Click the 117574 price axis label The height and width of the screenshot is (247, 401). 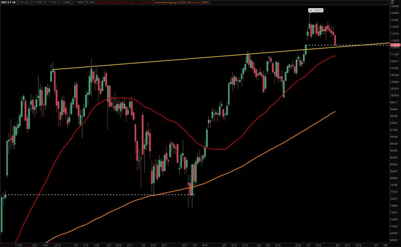coord(395,34)
